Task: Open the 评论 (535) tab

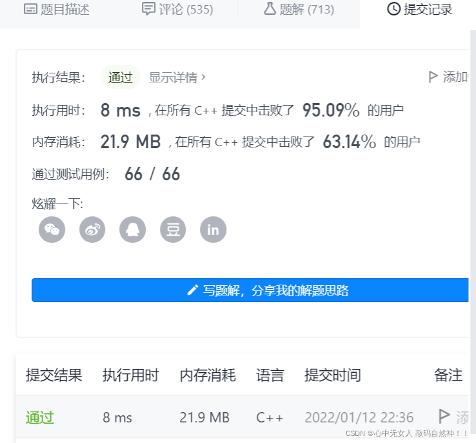Action: (x=177, y=10)
